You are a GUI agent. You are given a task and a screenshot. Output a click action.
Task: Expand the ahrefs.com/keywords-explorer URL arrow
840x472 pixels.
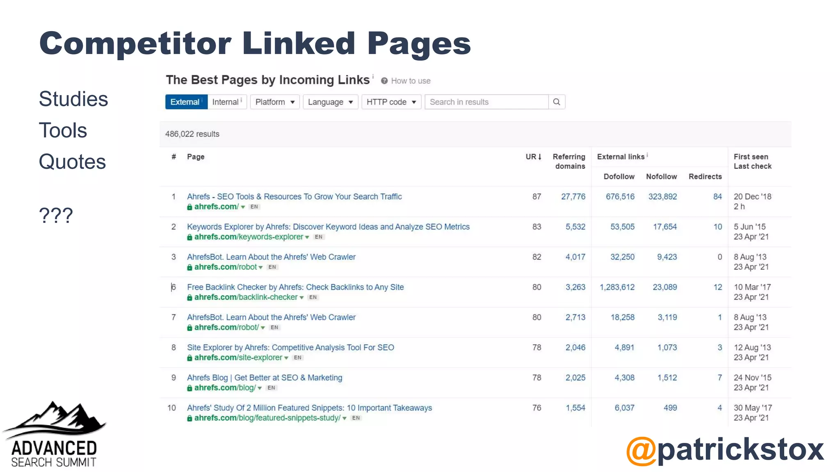pos(307,238)
